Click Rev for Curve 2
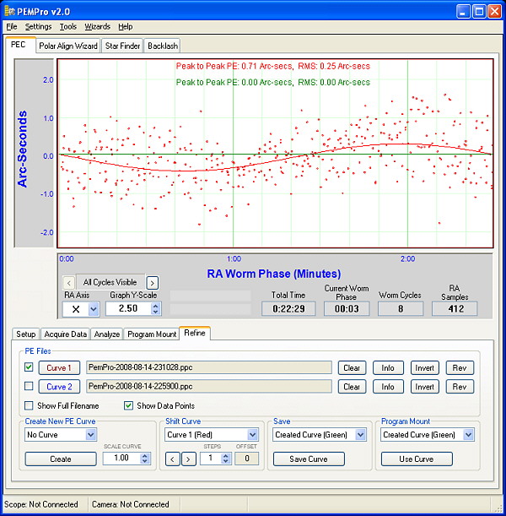 pyautogui.click(x=460, y=387)
